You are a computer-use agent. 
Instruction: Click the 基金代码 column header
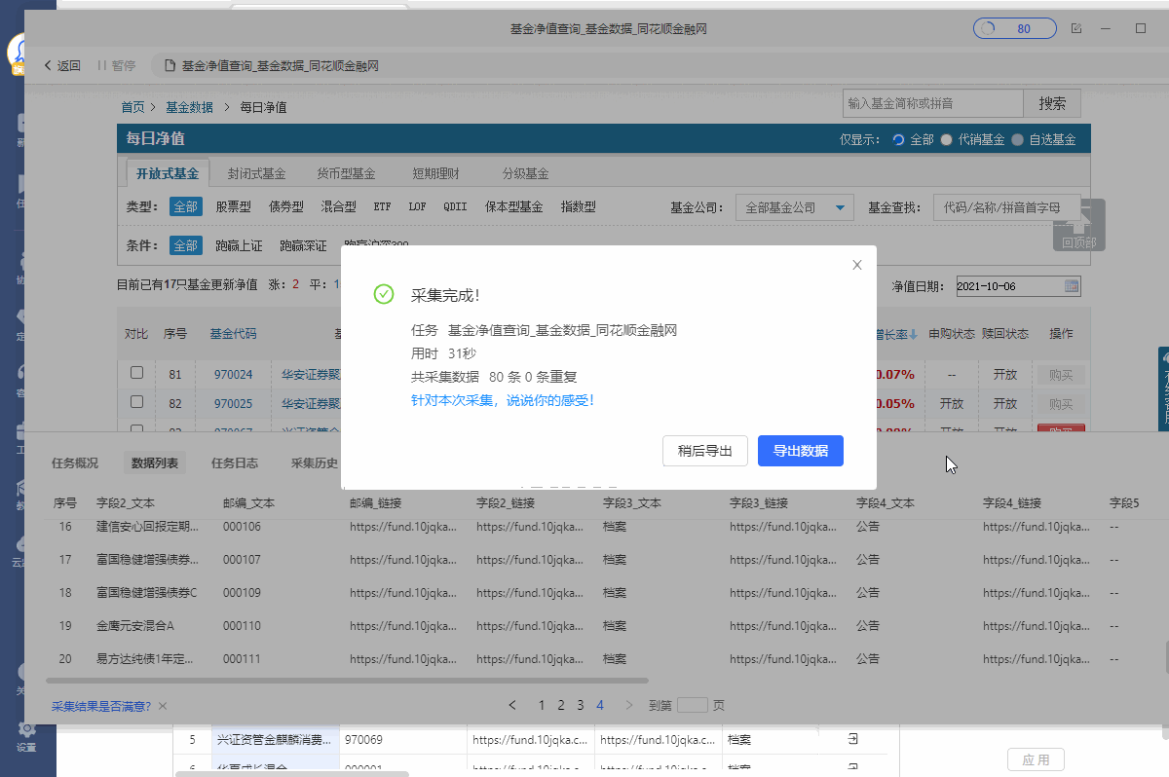pyautogui.click(x=233, y=334)
